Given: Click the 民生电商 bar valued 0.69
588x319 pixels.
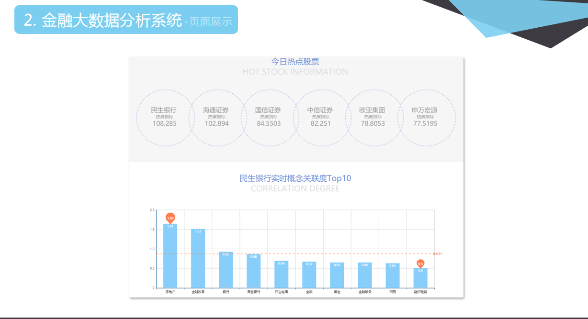Looking at the screenshot, I should 282,275.
